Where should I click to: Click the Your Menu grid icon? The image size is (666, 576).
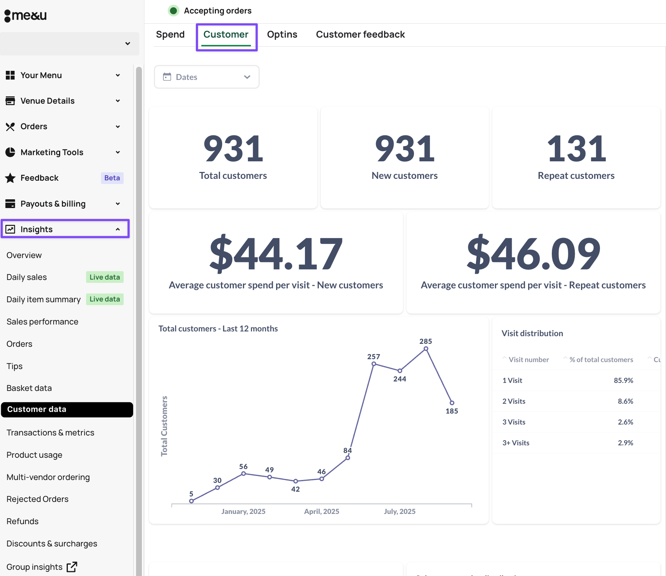click(10, 75)
